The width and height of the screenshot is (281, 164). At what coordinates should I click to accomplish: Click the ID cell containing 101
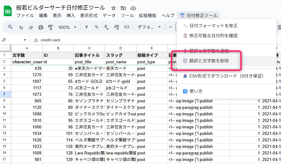(58, 133)
